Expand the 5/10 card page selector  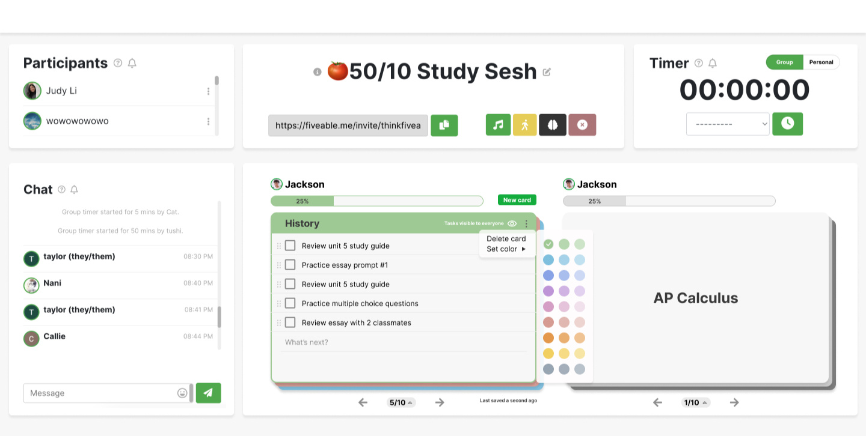click(401, 402)
